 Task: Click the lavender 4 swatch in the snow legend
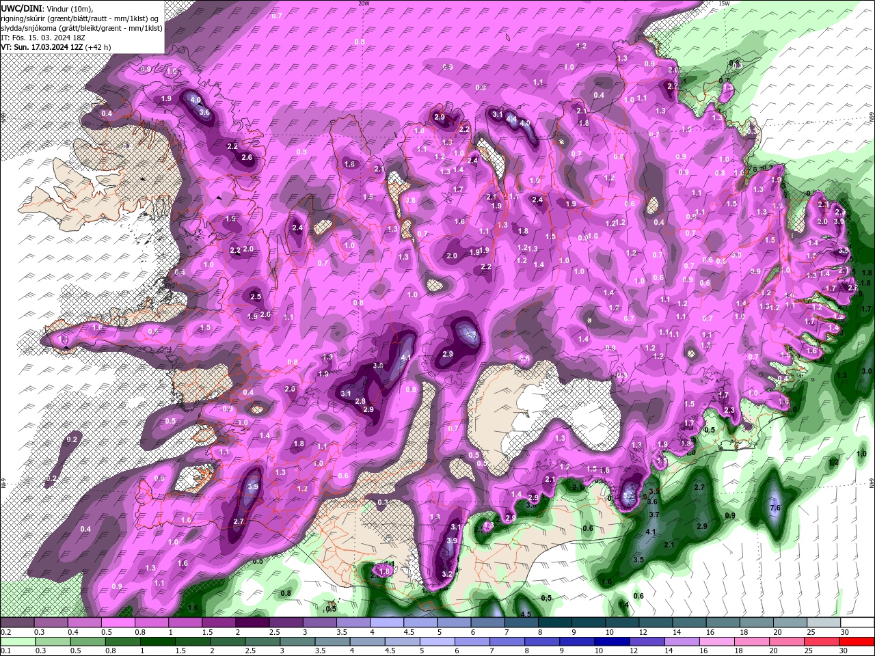coord(387,623)
